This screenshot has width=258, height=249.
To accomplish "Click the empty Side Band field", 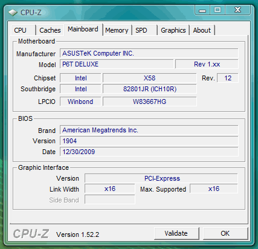I will tap(110, 199).
